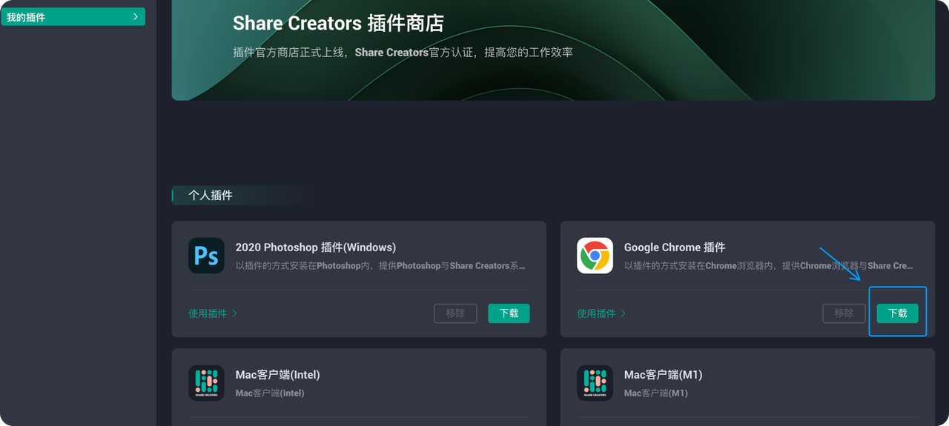Click the gray Mac客户端(M1) subtitle text
The width and height of the screenshot is (949, 426).
656,393
